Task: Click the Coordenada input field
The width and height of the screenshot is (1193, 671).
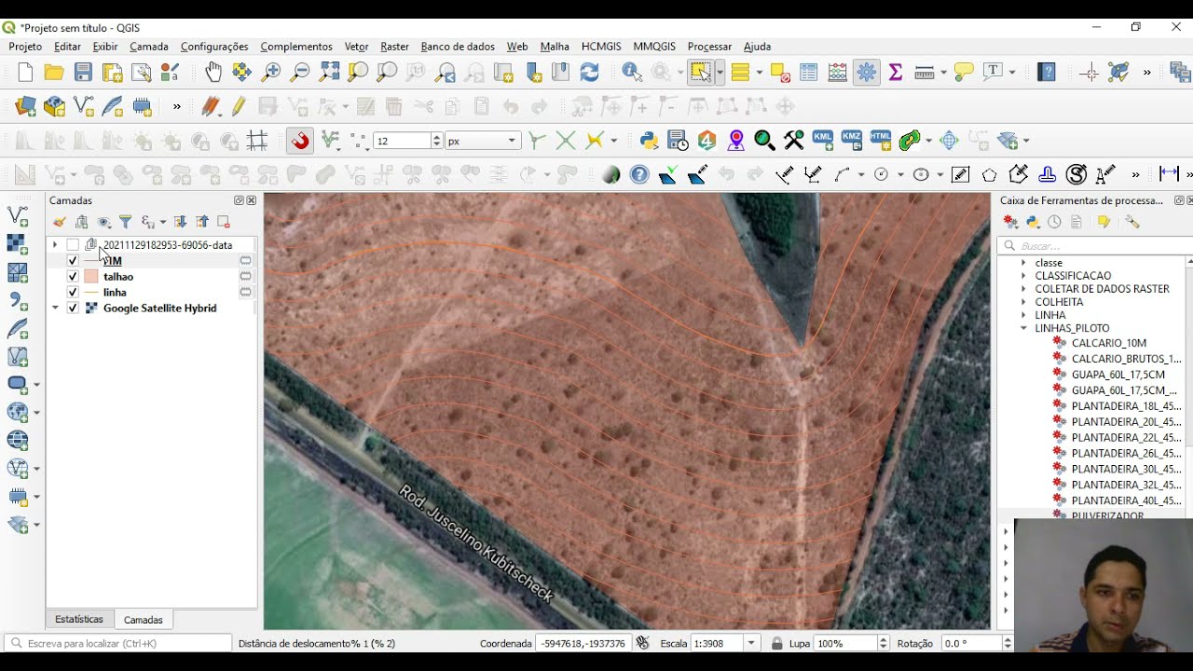Action: (582, 643)
